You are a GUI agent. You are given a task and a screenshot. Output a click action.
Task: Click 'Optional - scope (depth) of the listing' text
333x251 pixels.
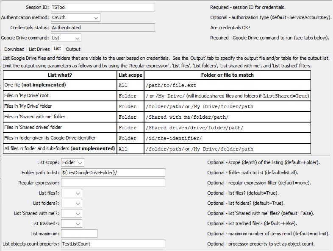(x=264, y=162)
